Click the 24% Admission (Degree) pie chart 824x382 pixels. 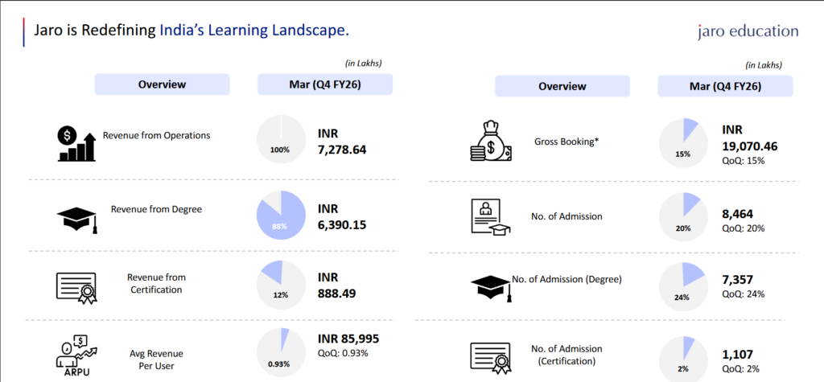coord(683,287)
